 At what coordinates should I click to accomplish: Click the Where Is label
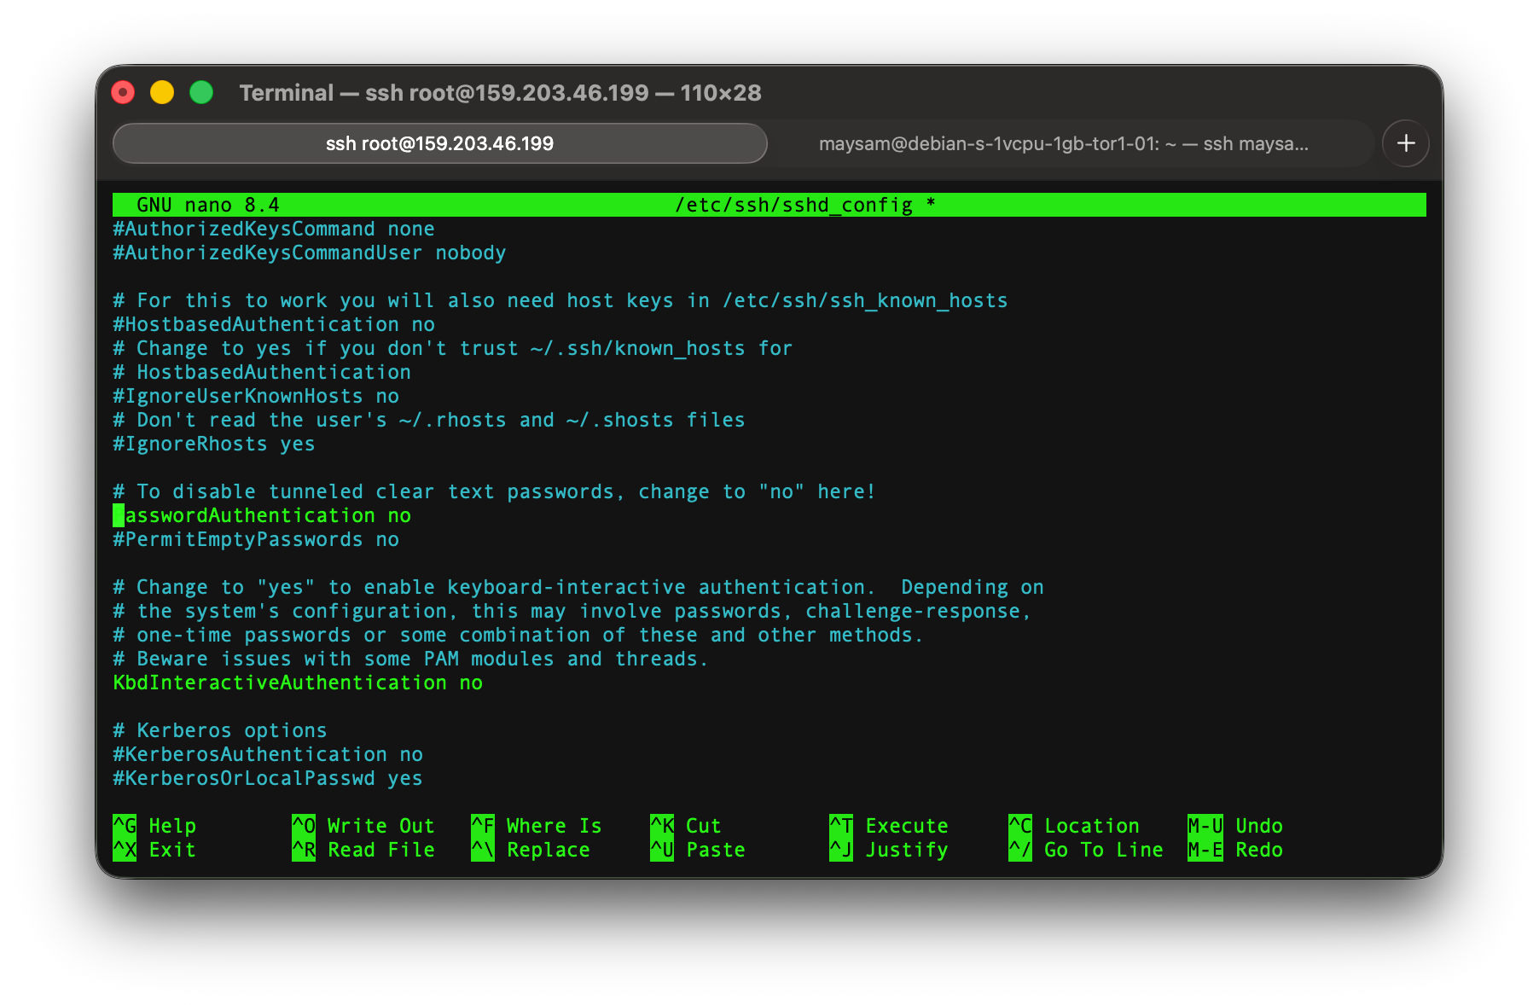coord(555,826)
